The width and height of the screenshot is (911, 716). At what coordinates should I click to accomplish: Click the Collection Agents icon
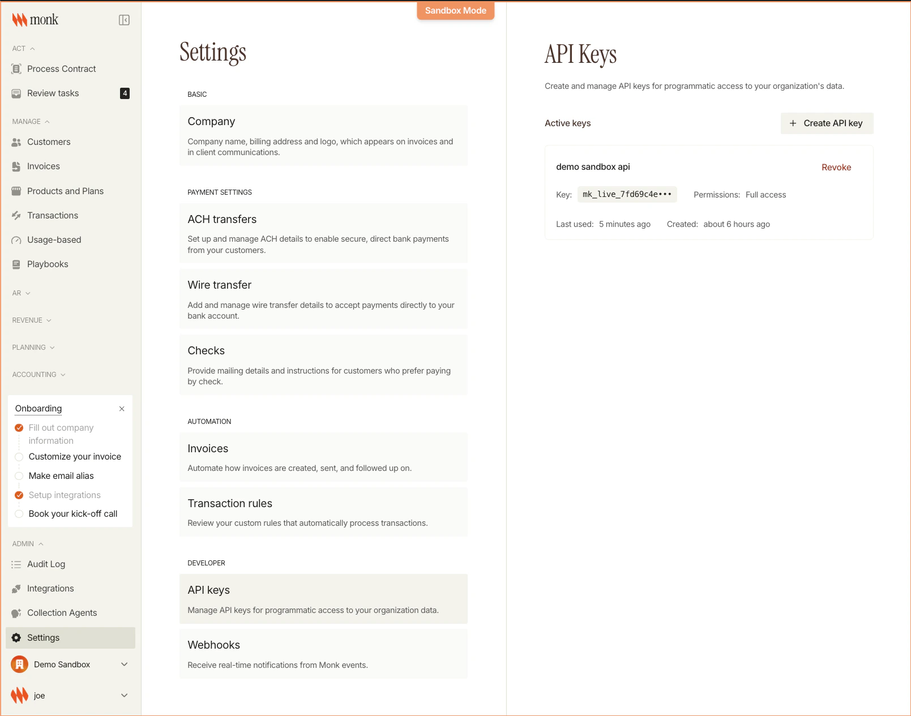point(16,612)
